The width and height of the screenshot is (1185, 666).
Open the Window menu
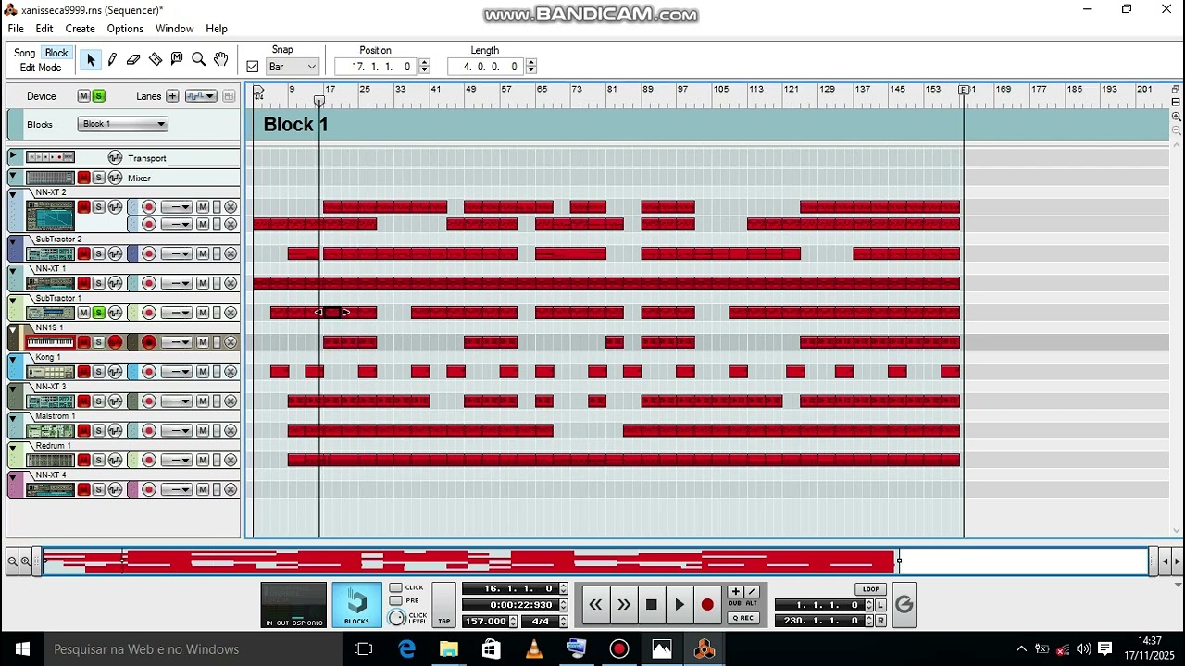coord(174,29)
